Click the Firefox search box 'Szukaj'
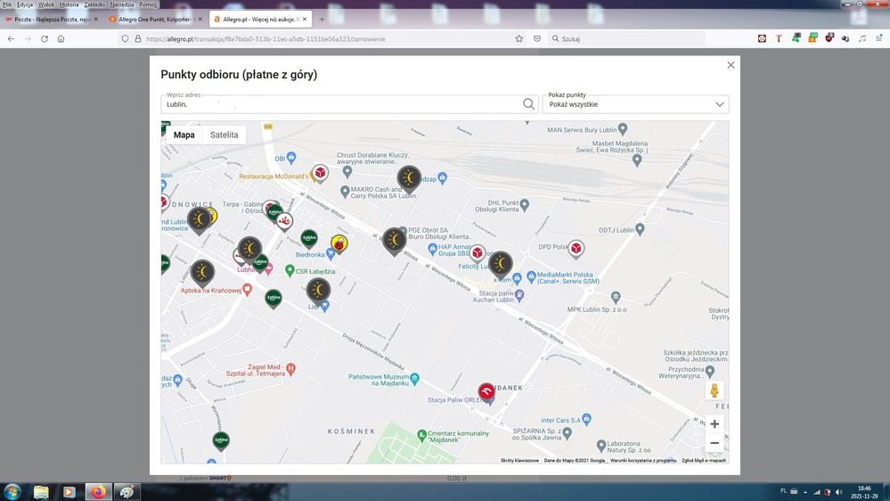Viewport: 890px width, 501px height. click(x=626, y=38)
